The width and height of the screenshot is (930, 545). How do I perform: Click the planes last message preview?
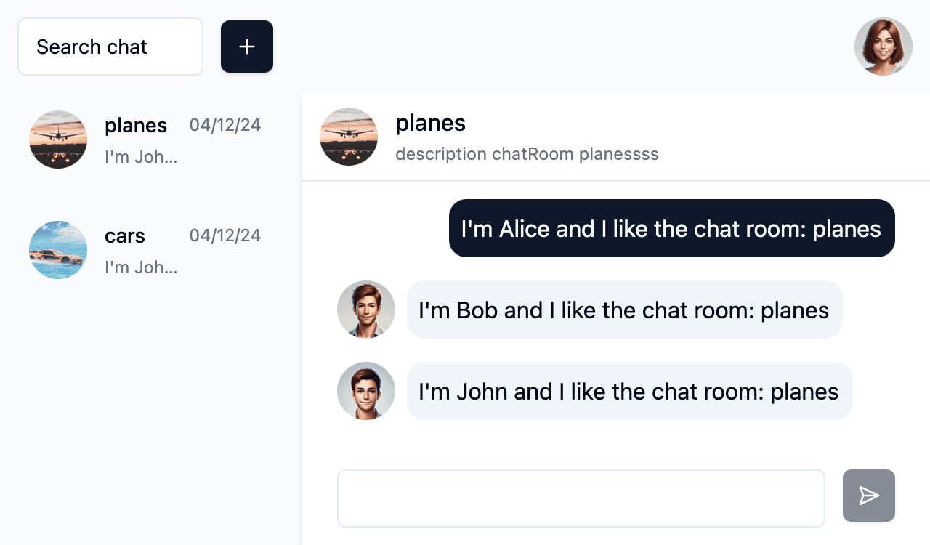click(141, 157)
